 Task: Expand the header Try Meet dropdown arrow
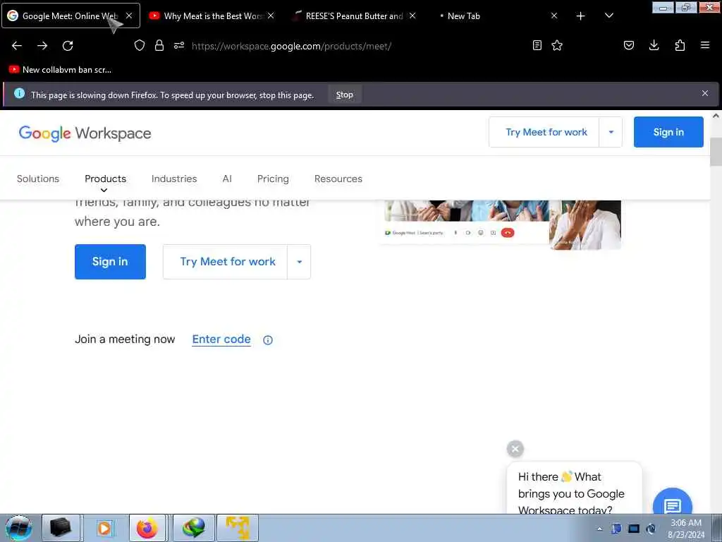coord(611,132)
